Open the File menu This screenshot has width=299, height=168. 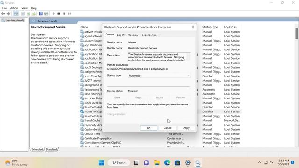point(4,8)
